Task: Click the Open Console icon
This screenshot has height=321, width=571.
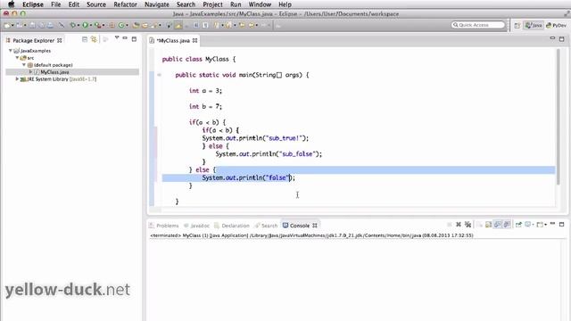Action: [541, 225]
